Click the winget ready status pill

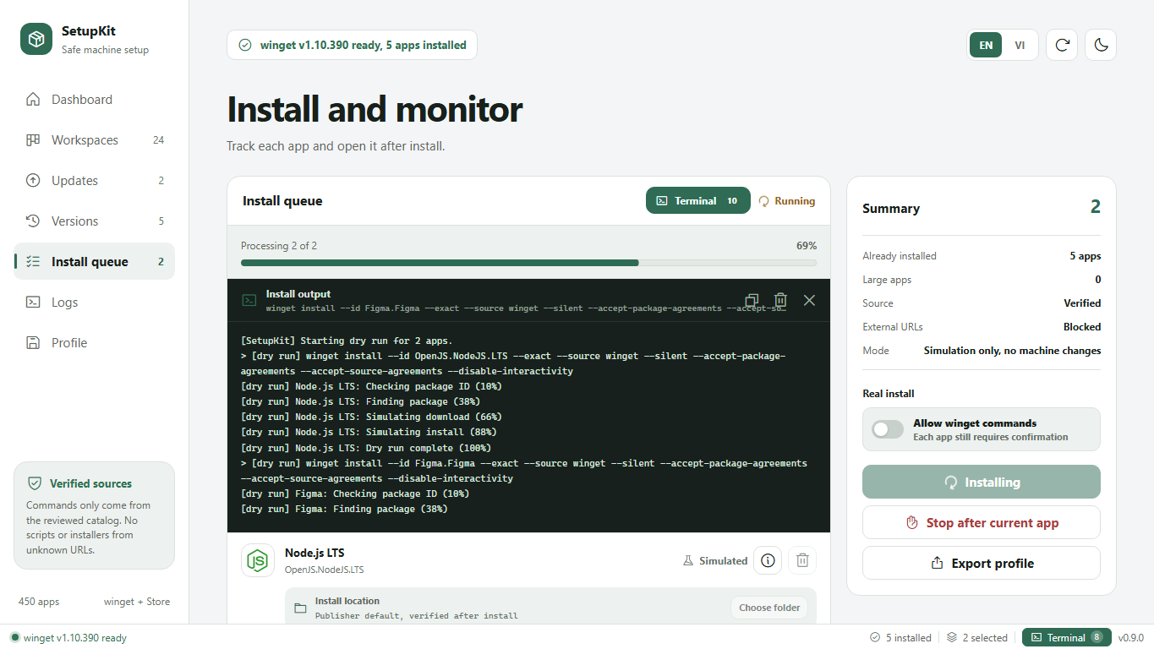352,46
